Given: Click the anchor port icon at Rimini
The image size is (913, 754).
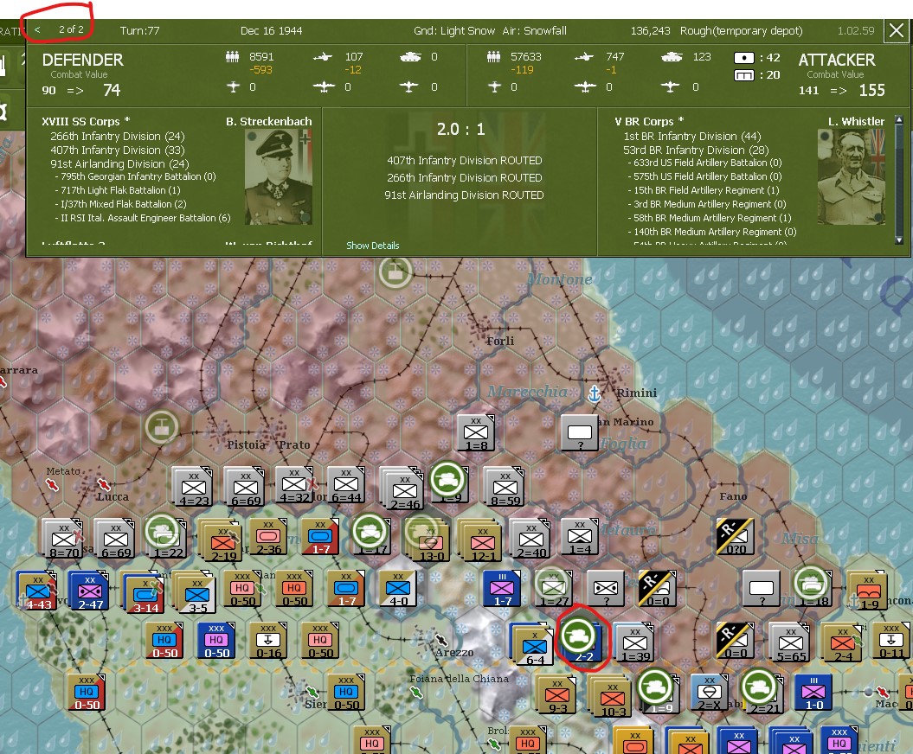Looking at the screenshot, I should pos(595,393).
